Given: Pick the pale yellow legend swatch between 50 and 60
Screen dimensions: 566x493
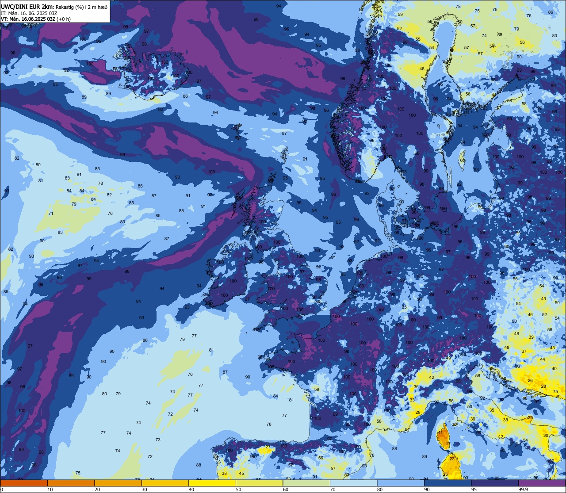Looking at the screenshot, I should click(259, 483).
